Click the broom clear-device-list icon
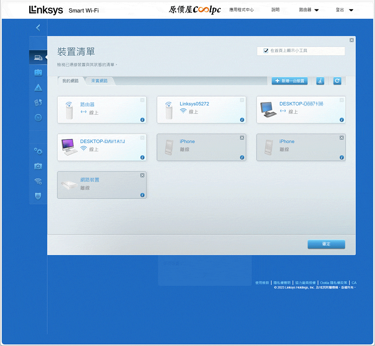 [320, 81]
